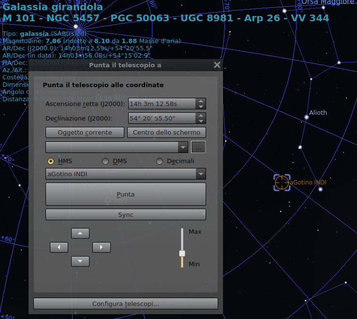
Task: Select the DMS coordinate format
Action: [105, 161]
